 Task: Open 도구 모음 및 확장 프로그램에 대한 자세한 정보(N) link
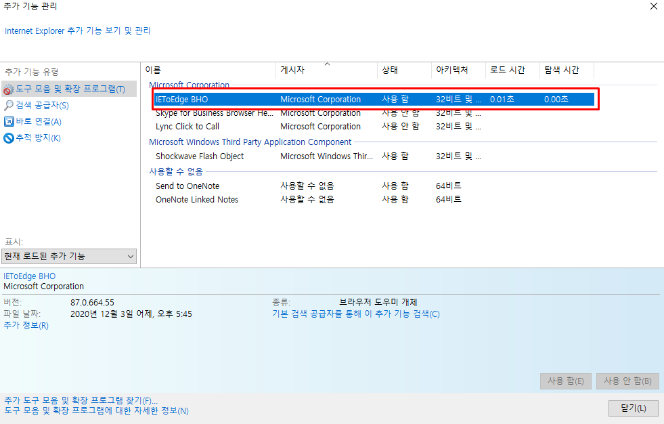pos(96,410)
